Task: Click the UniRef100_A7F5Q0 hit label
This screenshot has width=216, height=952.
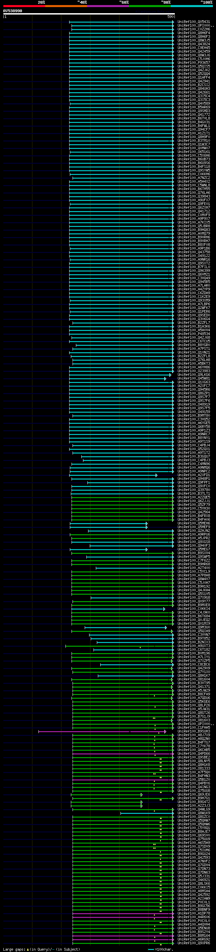Action: click(x=193, y=772)
